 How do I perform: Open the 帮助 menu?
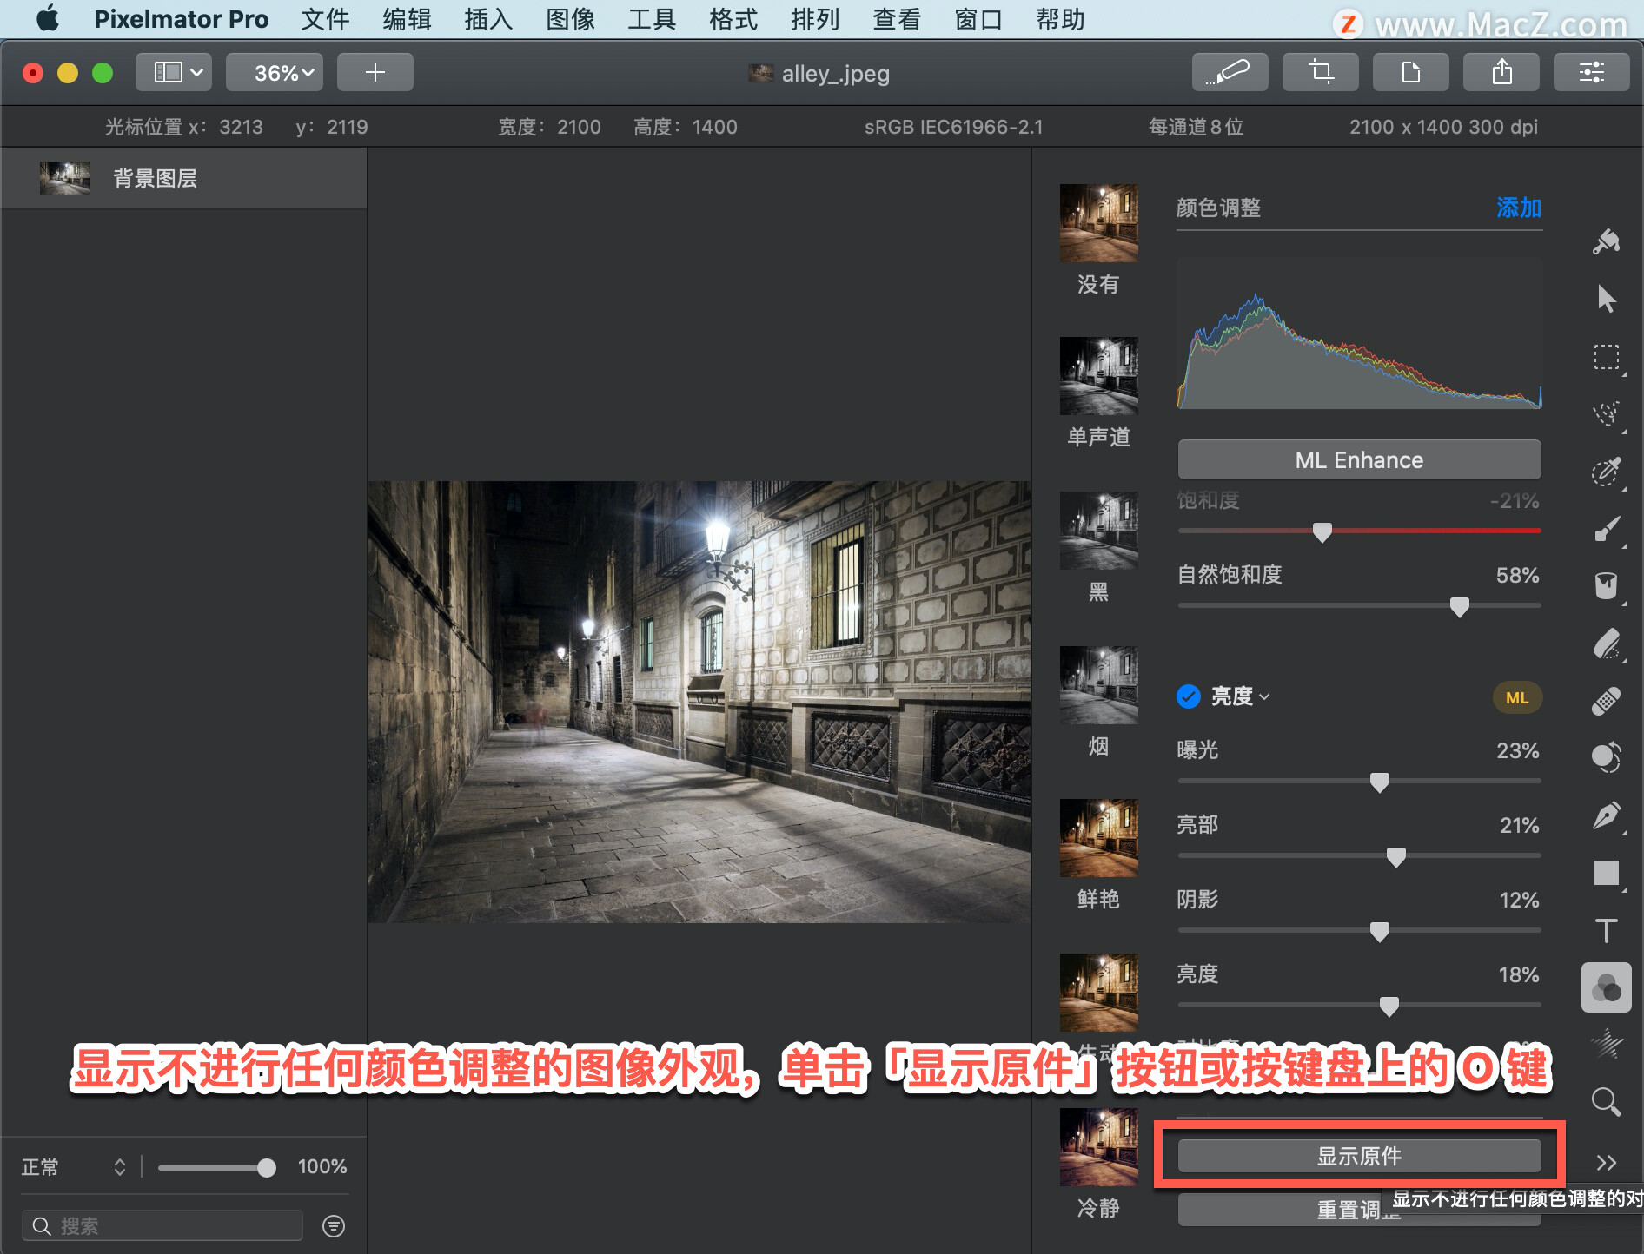(1060, 19)
